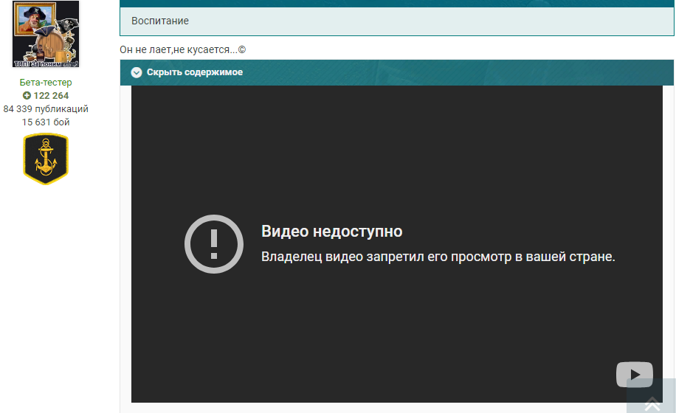The width and height of the screenshot is (676, 413).
Task: Click the country restriction message text
Action: pos(438,257)
